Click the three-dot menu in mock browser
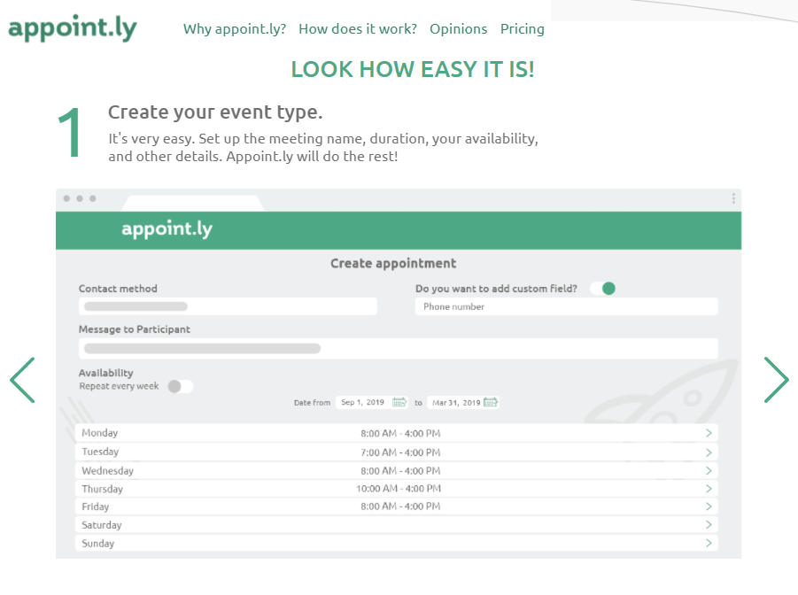The image size is (798, 595). coord(733,198)
